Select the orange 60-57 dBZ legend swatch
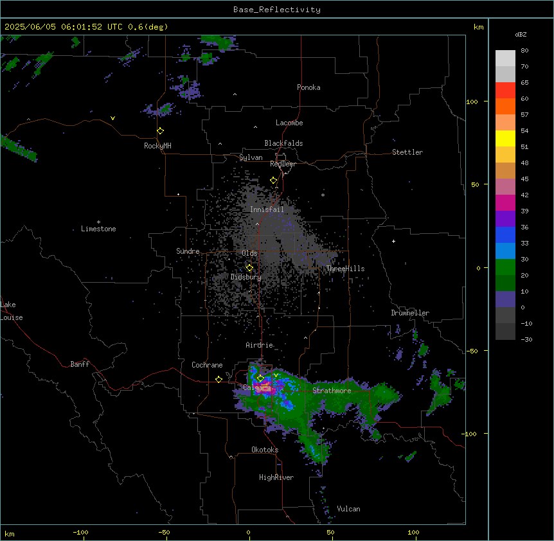 505,106
